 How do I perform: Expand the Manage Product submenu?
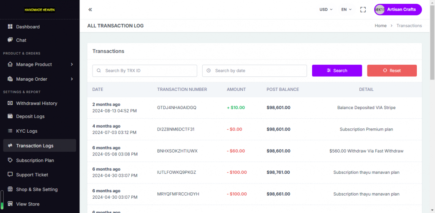pyautogui.click(x=40, y=64)
